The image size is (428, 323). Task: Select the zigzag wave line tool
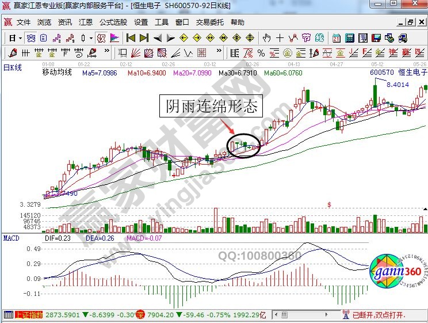[x=293, y=38]
